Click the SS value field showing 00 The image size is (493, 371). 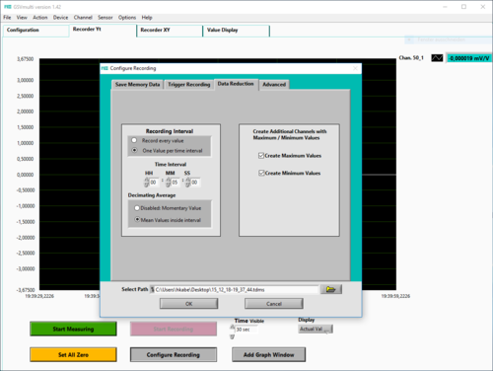[x=195, y=183]
